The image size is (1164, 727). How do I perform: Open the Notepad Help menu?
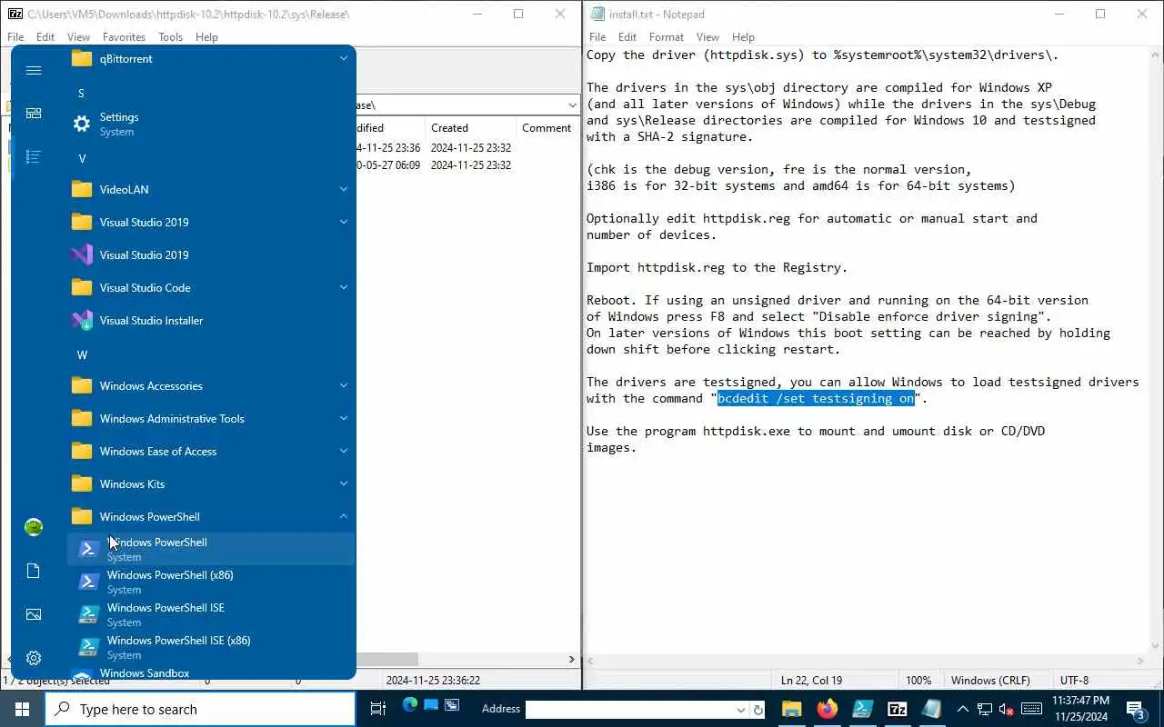(743, 37)
